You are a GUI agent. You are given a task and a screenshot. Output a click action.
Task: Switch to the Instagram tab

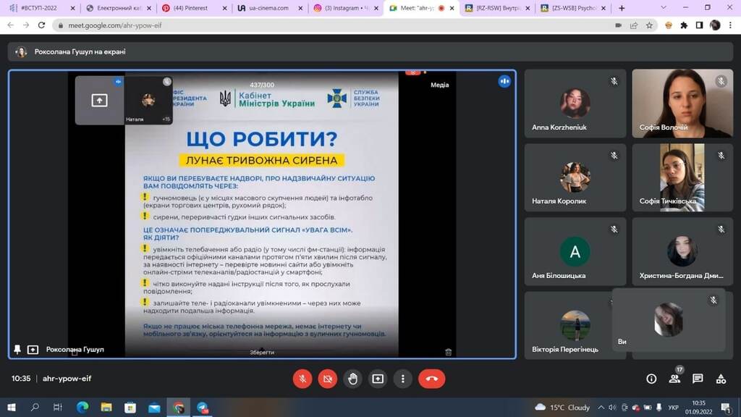pos(342,8)
